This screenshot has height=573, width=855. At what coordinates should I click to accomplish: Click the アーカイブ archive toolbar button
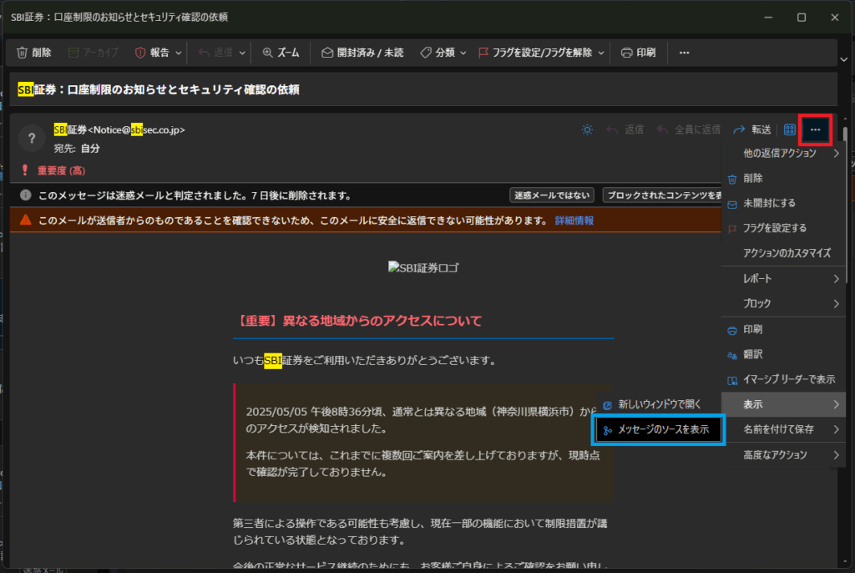point(93,53)
